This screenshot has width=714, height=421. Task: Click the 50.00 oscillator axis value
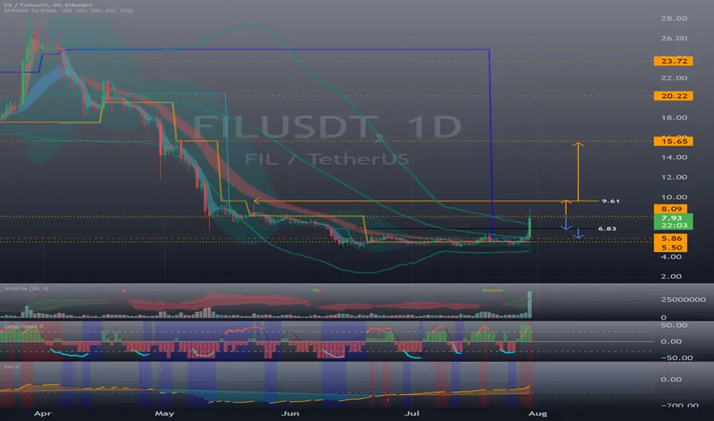[674, 325]
